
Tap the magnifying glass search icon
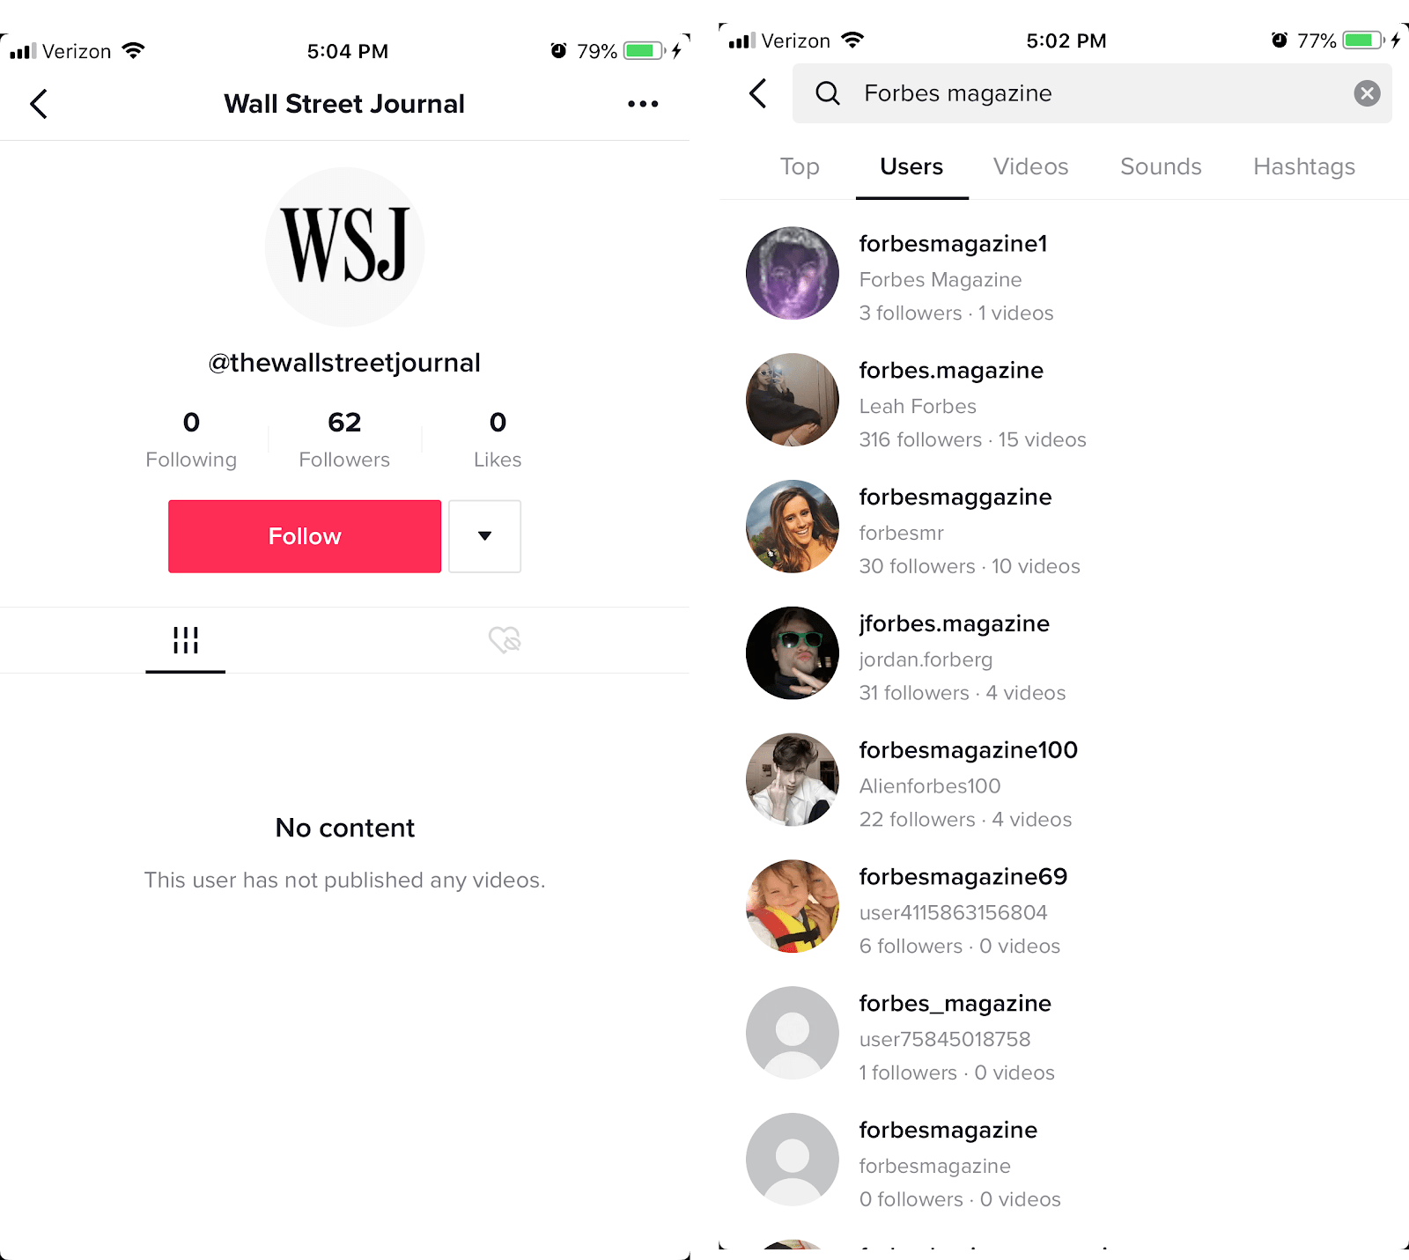[827, 93]
